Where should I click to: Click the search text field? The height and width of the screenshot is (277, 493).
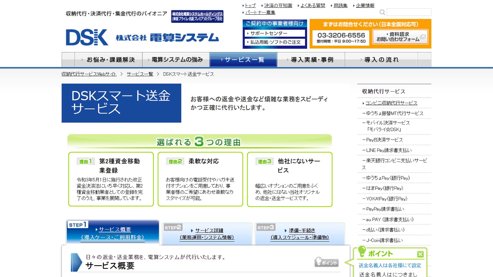coord(409,12)
